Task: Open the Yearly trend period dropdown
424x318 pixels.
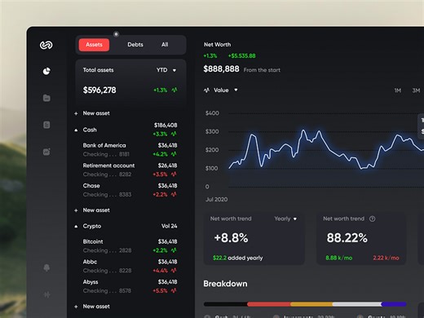Action: [285, 219]
